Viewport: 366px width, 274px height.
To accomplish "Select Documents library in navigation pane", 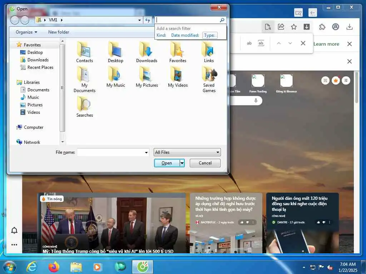I will 35,90.
